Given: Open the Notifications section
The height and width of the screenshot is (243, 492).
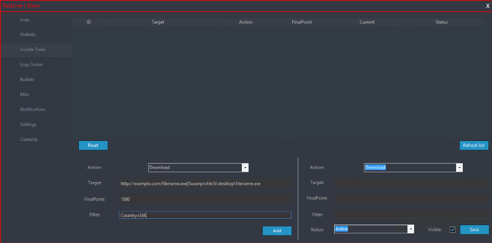Looking at the screenshot, I should tap(36, 110).
